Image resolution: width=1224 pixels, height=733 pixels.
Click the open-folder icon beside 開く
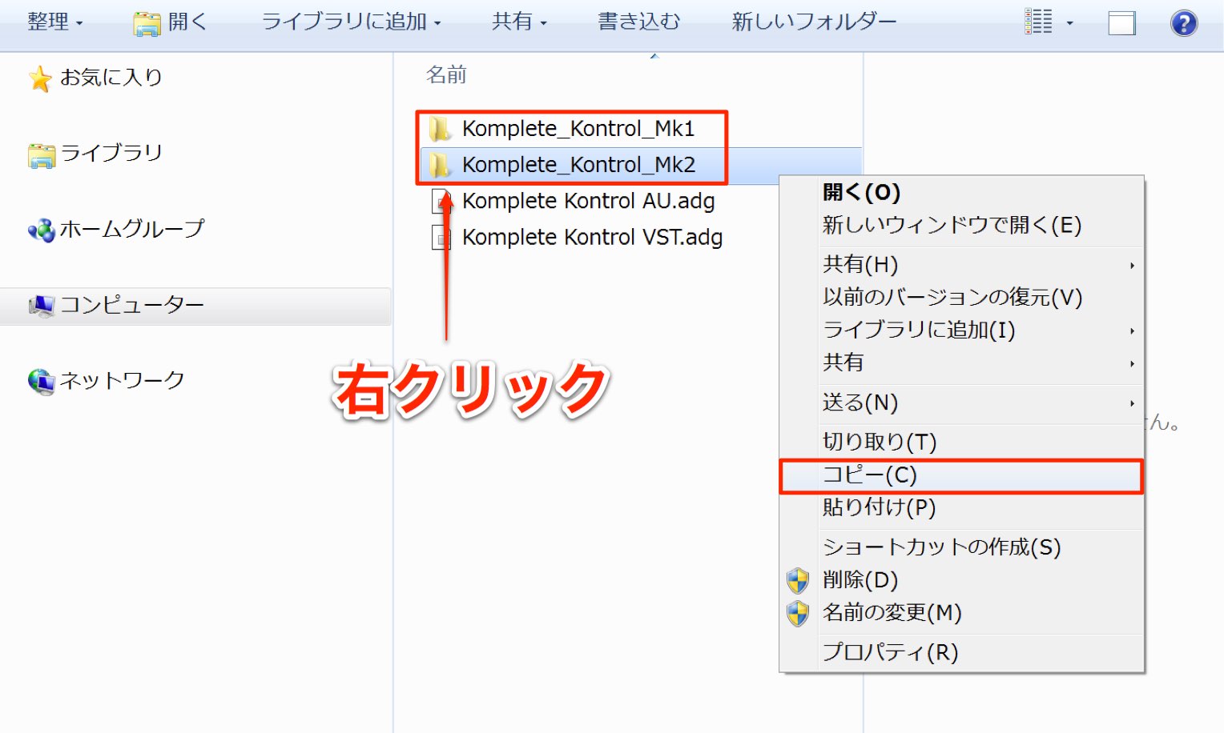click(147, 24)
